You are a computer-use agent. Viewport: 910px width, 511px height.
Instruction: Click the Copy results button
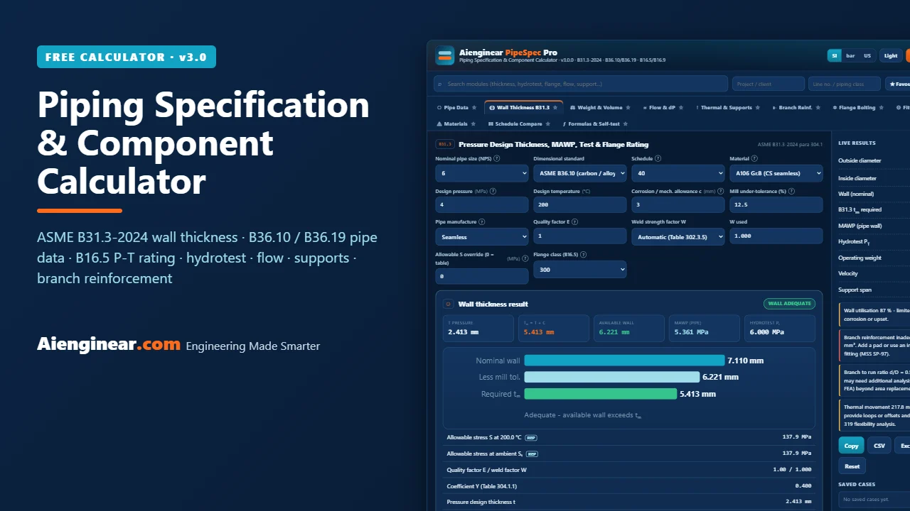pyautogui.click(x=852, y=446)
